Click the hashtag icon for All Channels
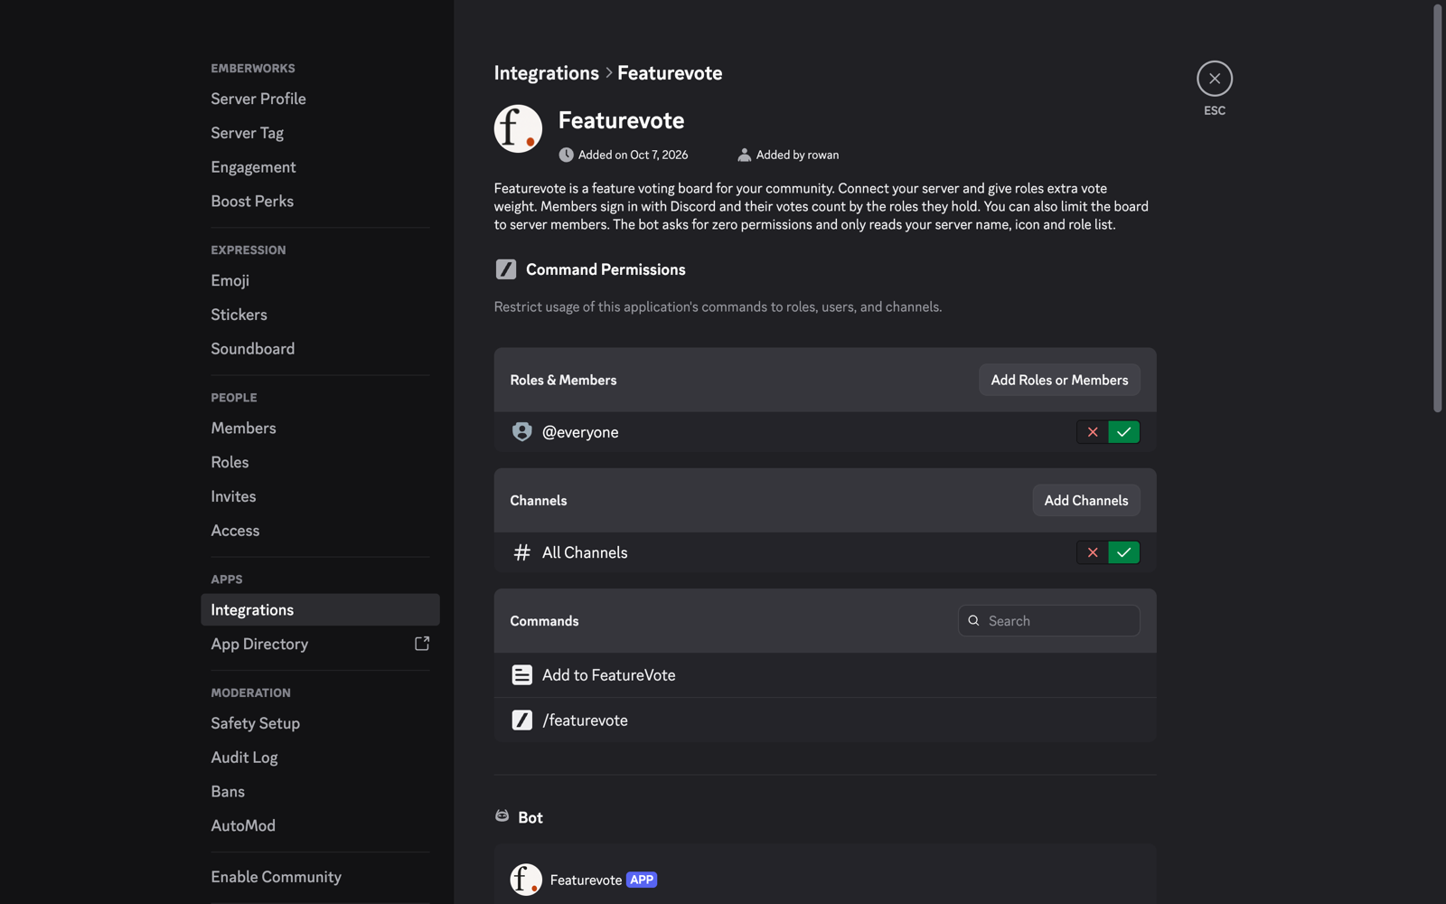This screenshot has width=1446, height=904. tap(521, 552)
